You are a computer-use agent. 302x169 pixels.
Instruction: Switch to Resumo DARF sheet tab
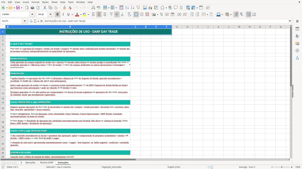47,162
